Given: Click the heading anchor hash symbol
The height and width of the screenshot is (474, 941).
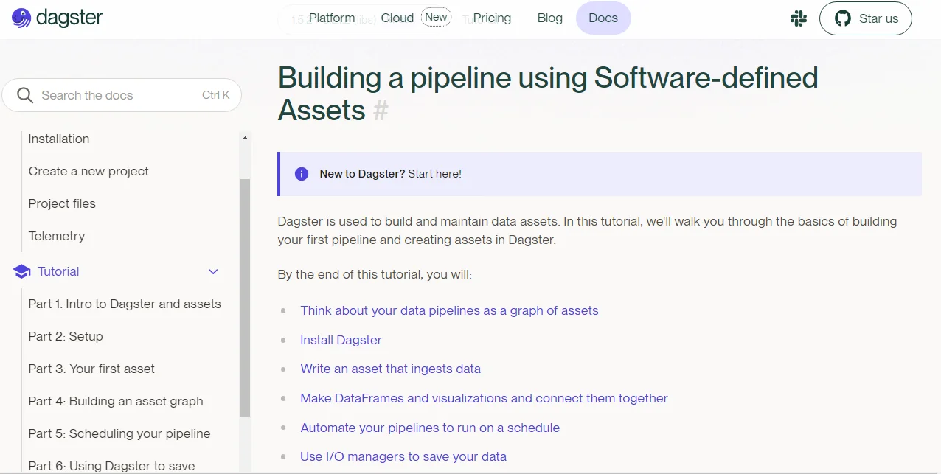Looking at the screenshot, I should click(380, 111).
